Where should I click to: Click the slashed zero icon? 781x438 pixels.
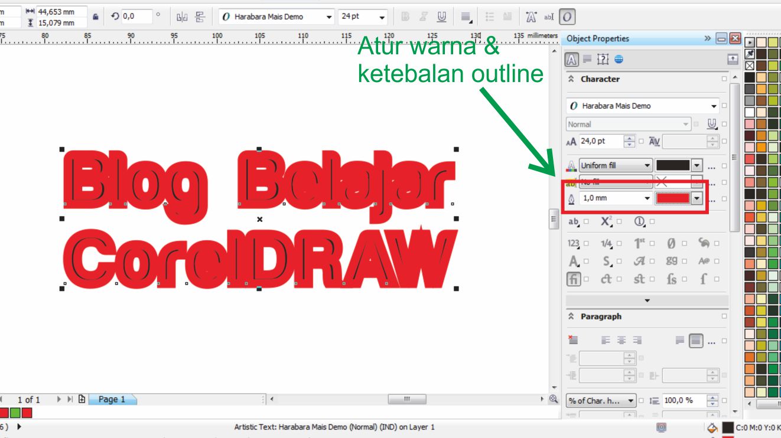[x=671, y=243]
